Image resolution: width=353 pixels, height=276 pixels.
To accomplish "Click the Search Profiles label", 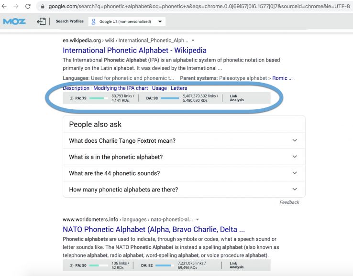I will 69,21.
